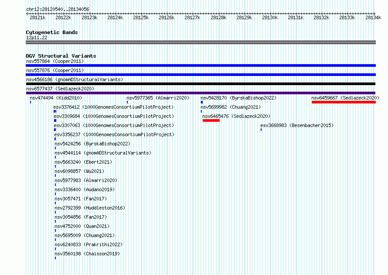This screenshot has height=275, width=388.
Task: Click the DGV Structural Variants track title
Action: [61, 56]
